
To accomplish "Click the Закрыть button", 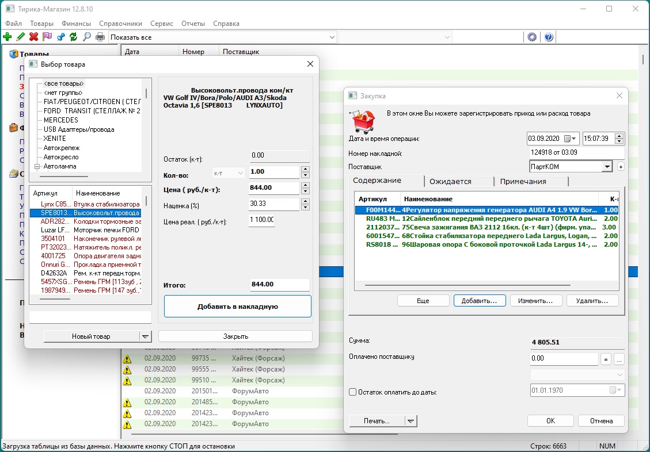I will pyautogui.click(x=235, y=336).
